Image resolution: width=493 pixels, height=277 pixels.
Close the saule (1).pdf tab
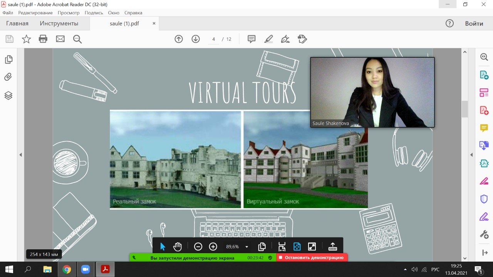pos(154,23)
